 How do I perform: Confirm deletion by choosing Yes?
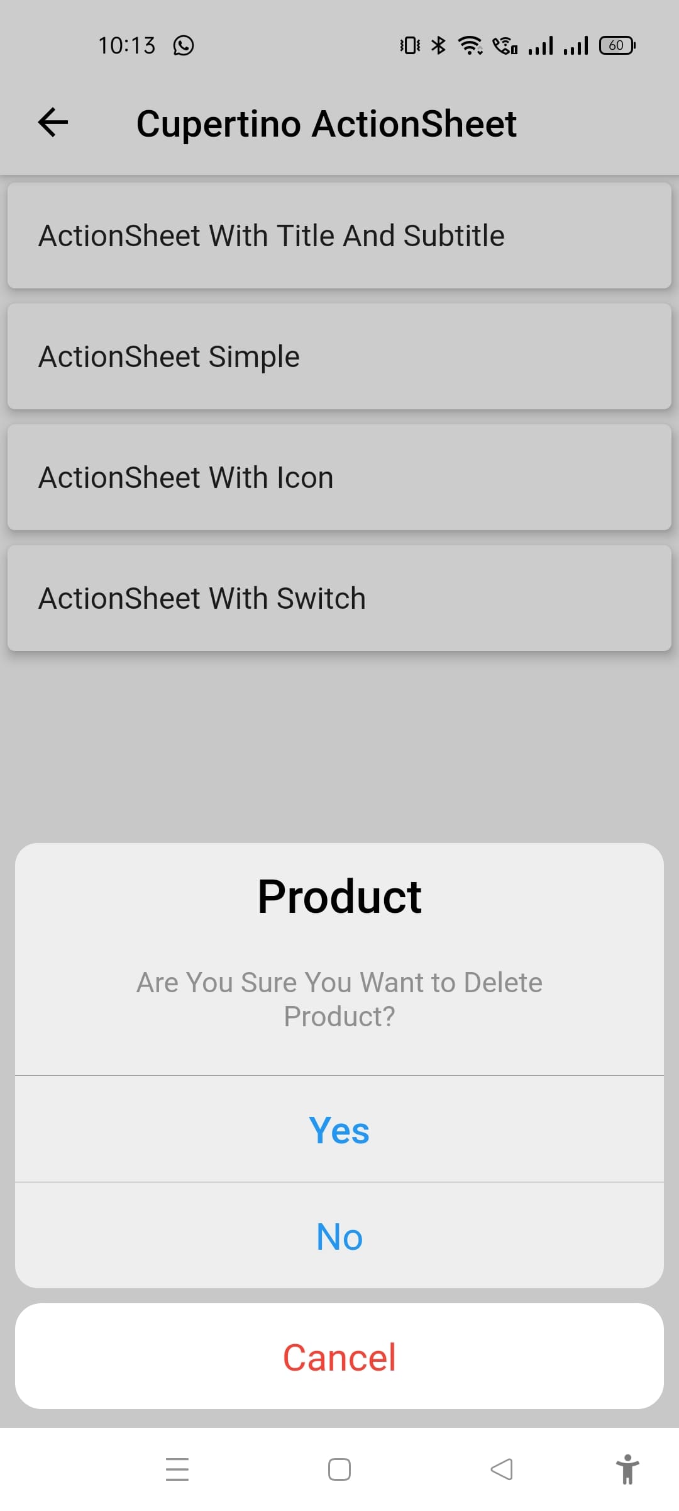(339, 1129)
